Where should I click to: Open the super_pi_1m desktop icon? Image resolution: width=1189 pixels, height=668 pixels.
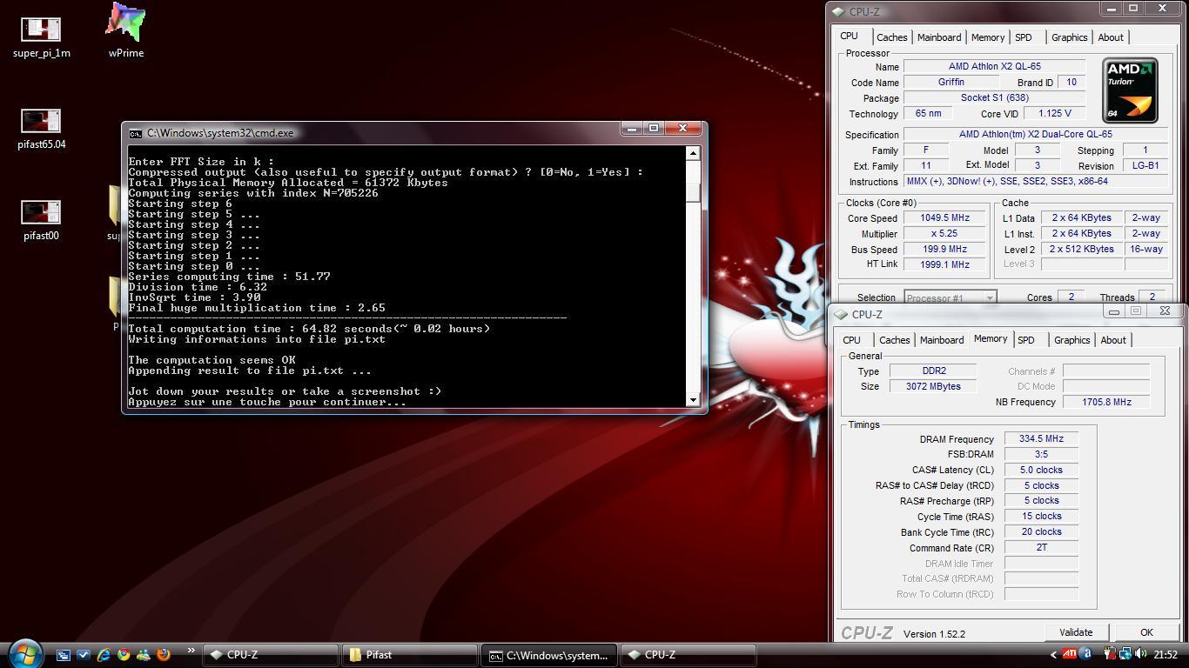coord(41,38)
